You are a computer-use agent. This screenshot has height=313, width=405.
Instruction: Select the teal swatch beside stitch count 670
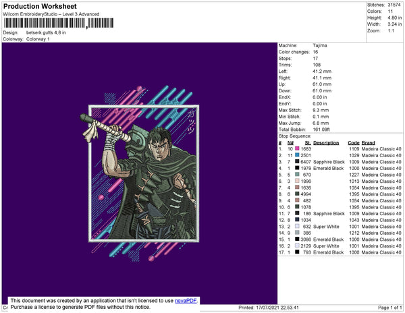pos(297,175)
